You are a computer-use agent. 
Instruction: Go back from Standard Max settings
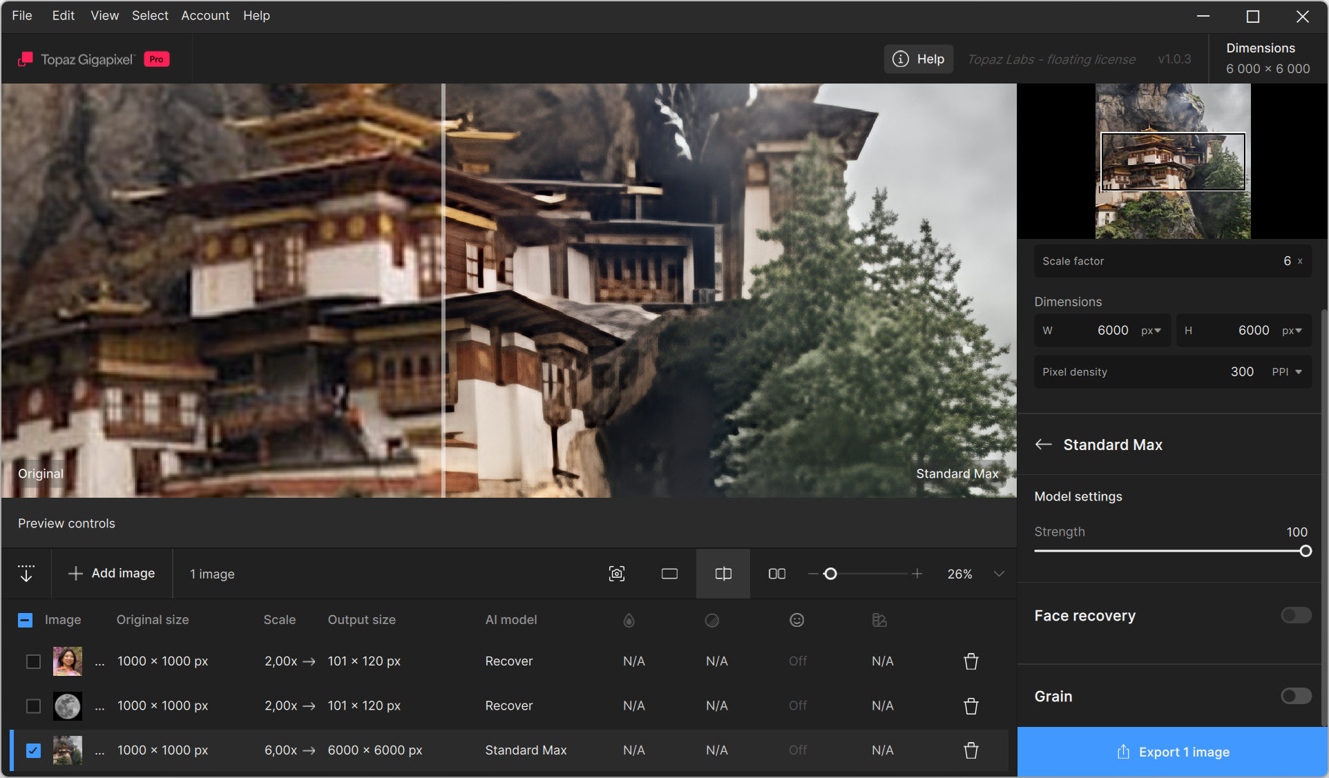[x=1043, y=445]
